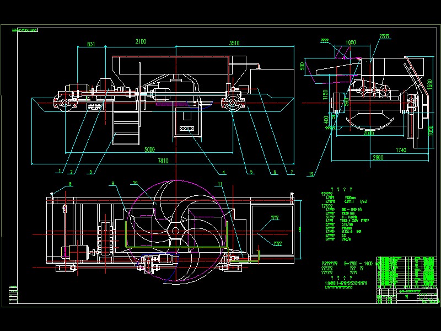Viewport: 441px width, 331px height.
Task: Click part callout number 3
Action: point(90,172)
